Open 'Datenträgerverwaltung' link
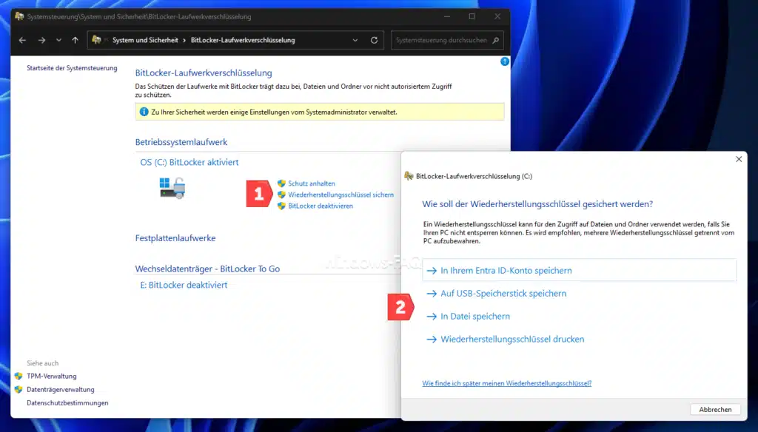Image resolution: width=758 pixels, height=432 pixels. pyautogui.click(x=61, y=390)
